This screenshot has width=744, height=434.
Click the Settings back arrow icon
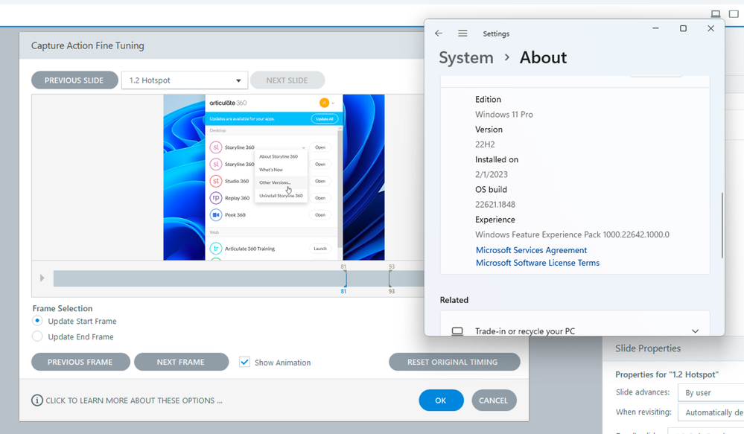[x=439, y=33]
